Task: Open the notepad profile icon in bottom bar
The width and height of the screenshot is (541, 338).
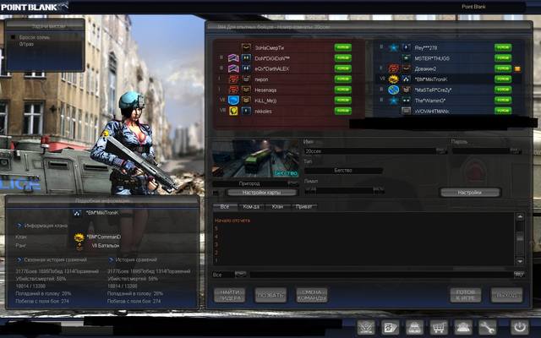Action: click(390, 327)
